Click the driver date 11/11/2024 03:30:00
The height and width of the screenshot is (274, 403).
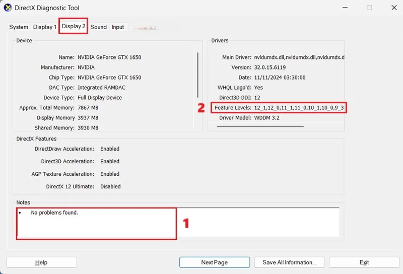pos(280,78)
